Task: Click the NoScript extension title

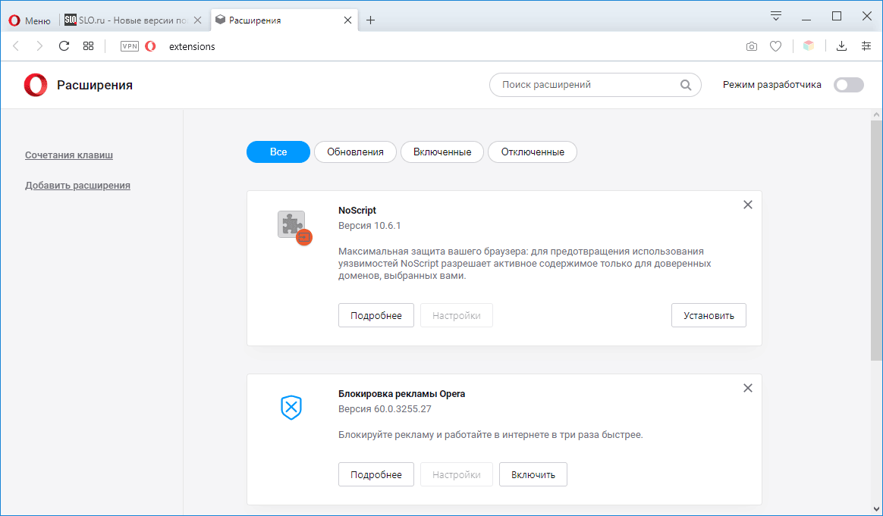Action: (x=357, y=211)
